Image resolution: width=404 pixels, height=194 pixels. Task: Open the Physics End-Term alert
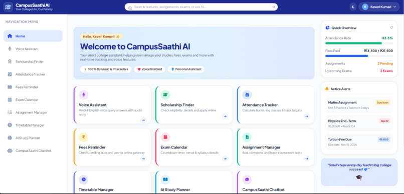coord(359,123)
